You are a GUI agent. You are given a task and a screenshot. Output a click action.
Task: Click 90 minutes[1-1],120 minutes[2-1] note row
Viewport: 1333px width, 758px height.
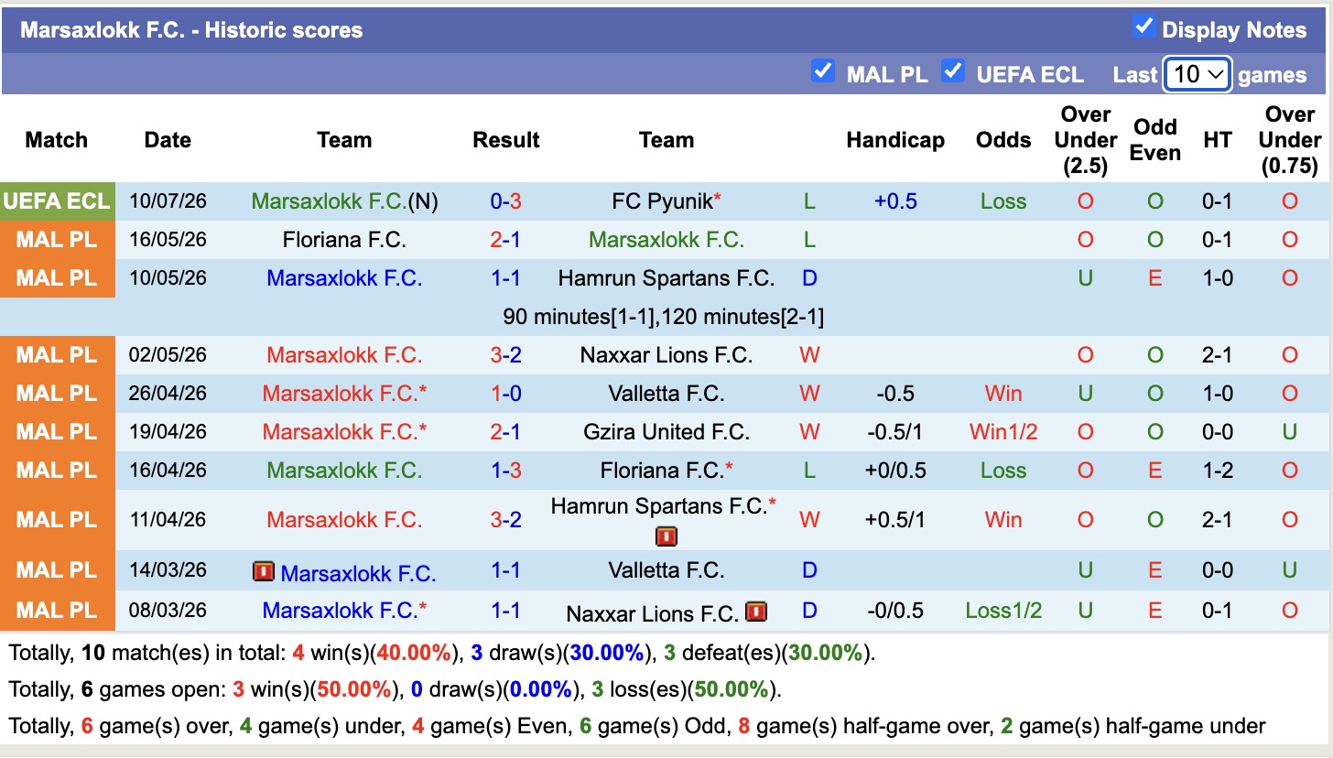tap(664, 317)
